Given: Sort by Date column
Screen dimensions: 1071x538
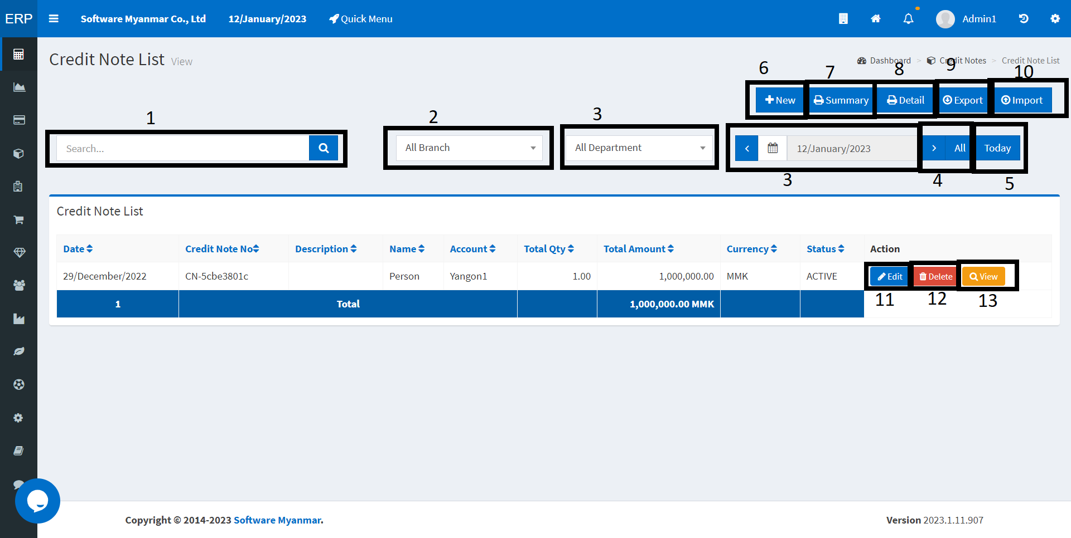Looking at the screenshot, I should click(78, 249).
